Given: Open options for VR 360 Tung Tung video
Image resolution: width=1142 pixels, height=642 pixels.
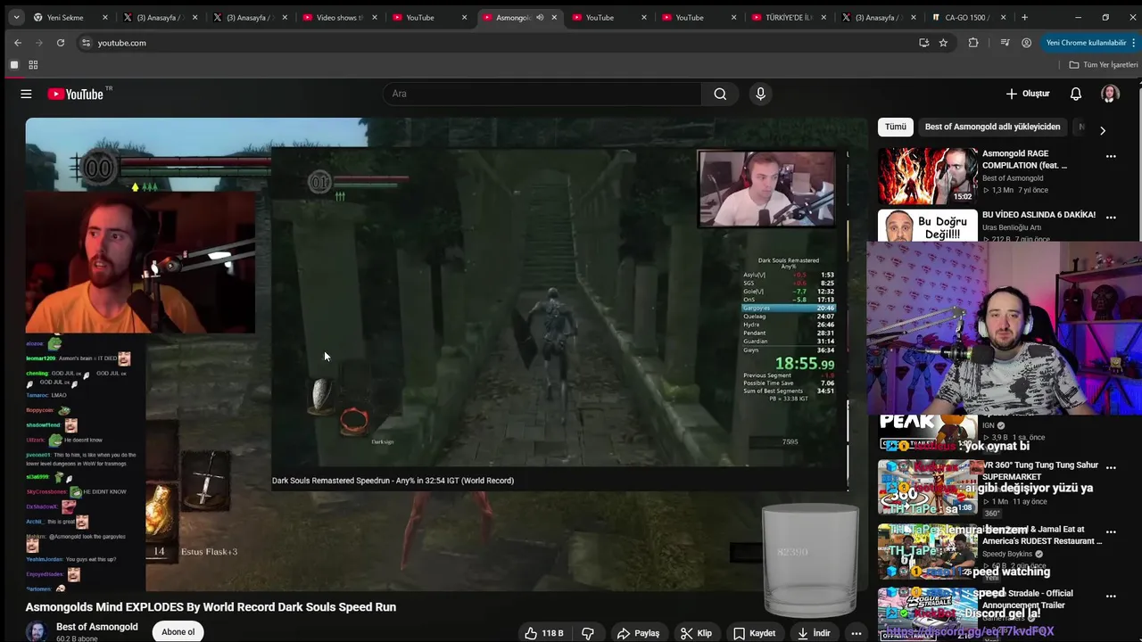Looking at the screenshot, I should point(1111,466).
